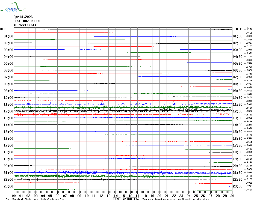This screenshot has height=203, width=254.
Task: Click the '(A Vertical)' label
Action: pyautogui.click(x=25, y=25)
